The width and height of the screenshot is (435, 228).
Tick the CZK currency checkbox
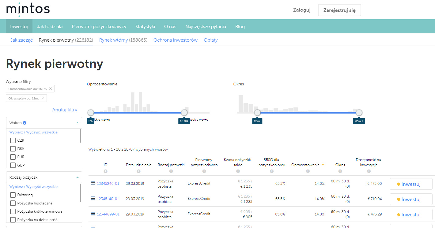pyautogui.click(x=13, y=140)
